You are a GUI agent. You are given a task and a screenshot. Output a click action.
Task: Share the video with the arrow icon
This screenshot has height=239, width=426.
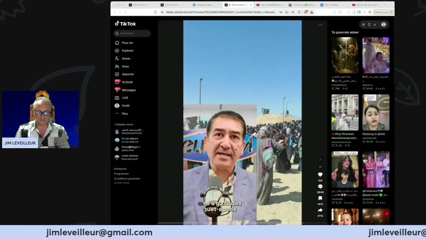click(320, 210)
